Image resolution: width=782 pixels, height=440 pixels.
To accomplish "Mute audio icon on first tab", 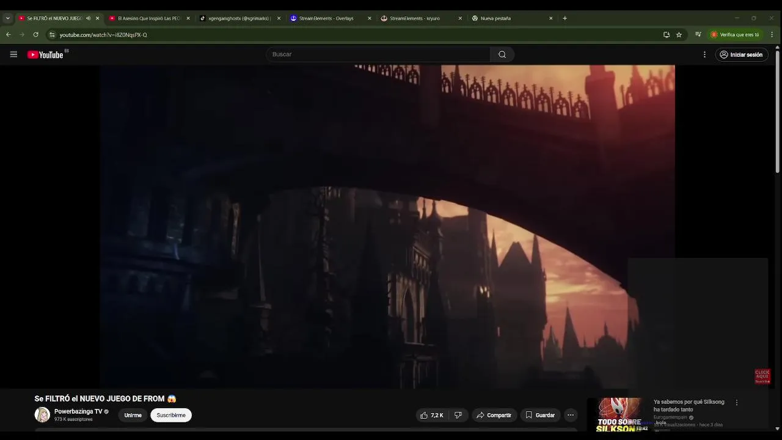I will pos(88,18).
